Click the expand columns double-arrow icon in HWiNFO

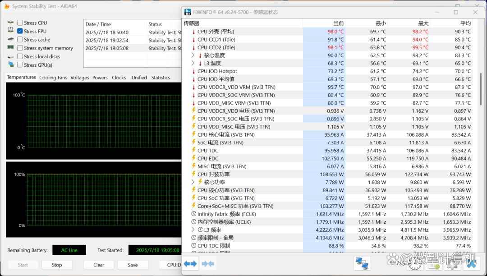190,264
